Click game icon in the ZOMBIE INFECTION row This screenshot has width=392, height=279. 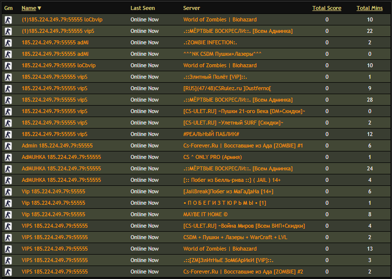coord(8,43)
